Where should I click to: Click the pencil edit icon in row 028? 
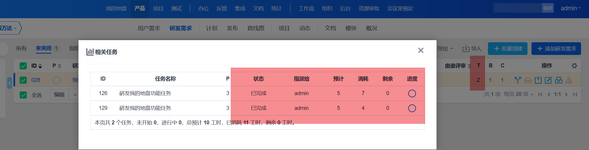click(x=548, y=80)
